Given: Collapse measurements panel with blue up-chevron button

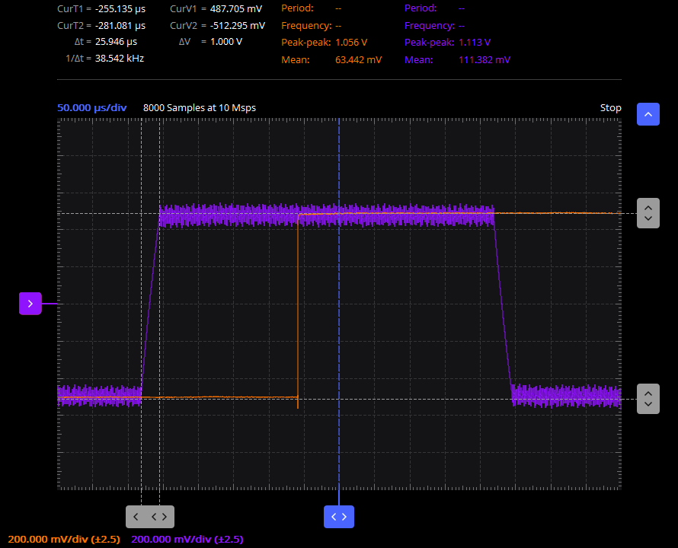Looking at the screenshot, I should [648, 114].
